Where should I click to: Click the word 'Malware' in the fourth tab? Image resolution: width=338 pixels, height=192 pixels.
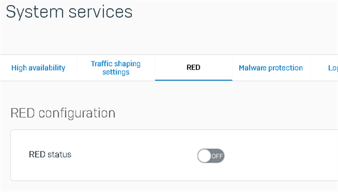tap(252, 68)
